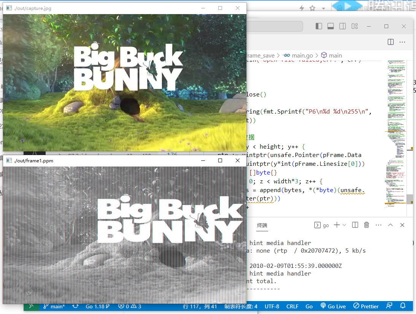Minimize the frame1.ppm image window
Screen dimensions: 416x314
click(x=203, y=160)
